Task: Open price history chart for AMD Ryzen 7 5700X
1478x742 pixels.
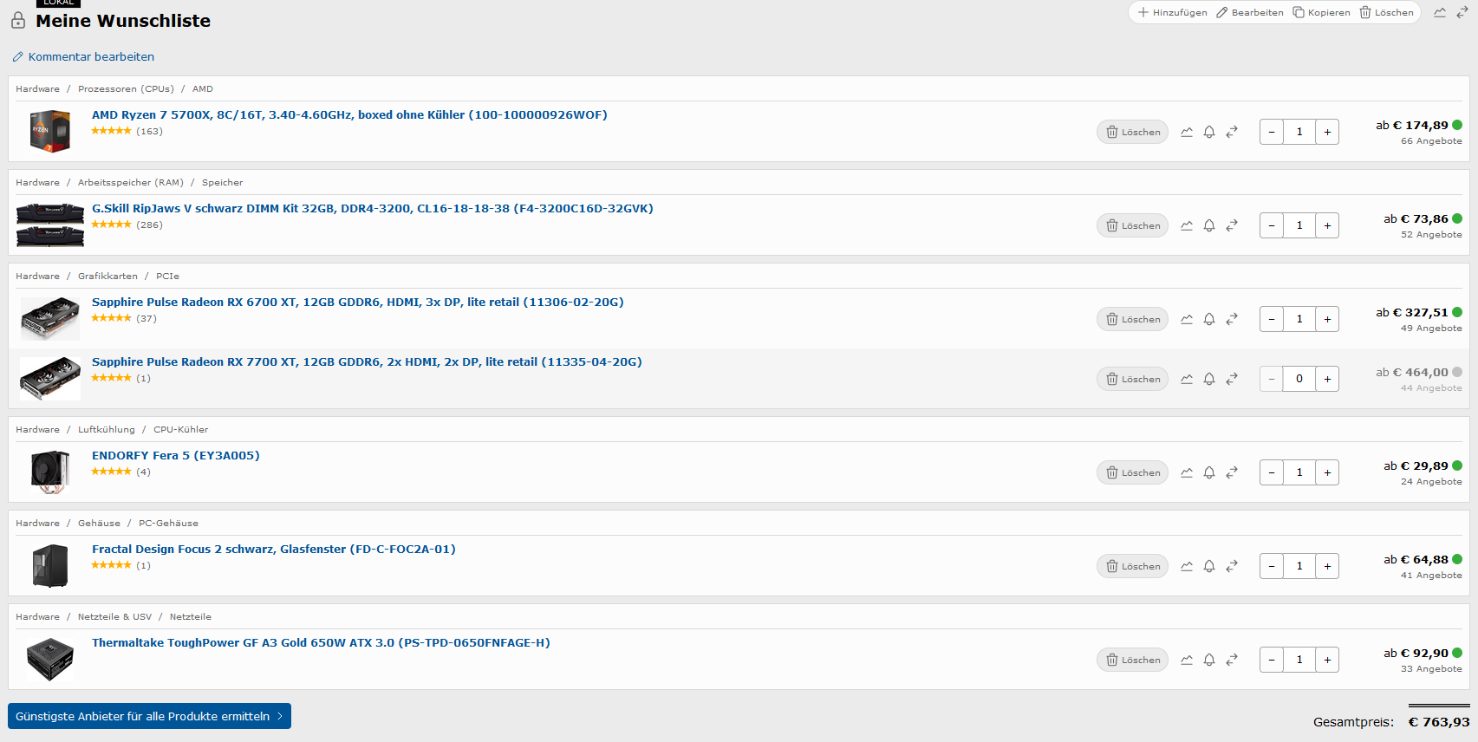Action: 1187,132
